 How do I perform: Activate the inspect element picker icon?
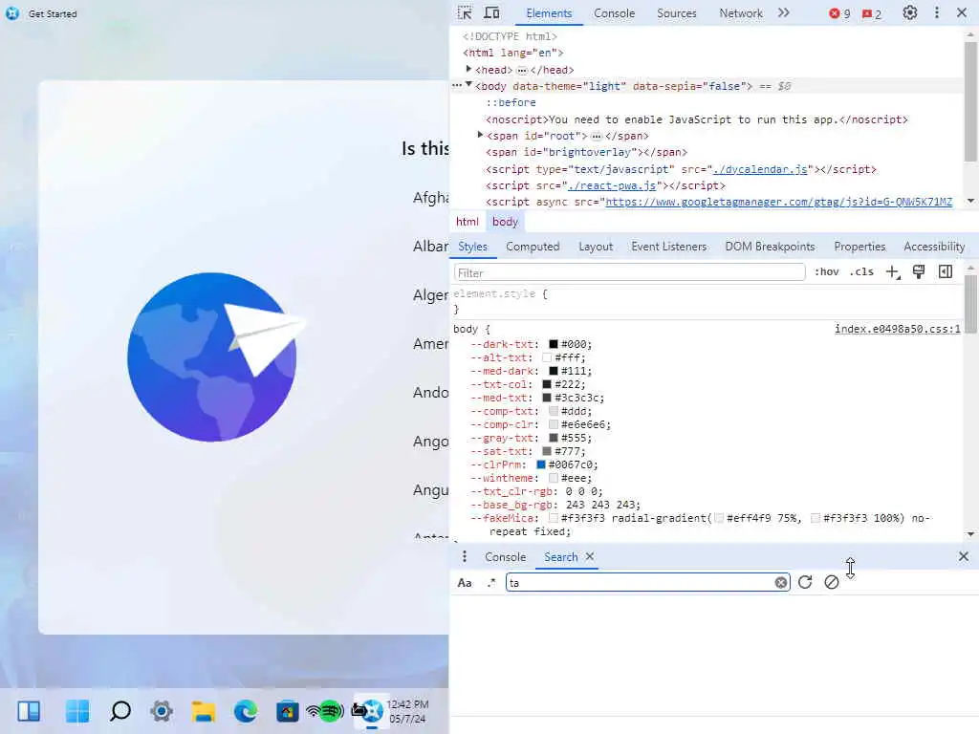465,13
